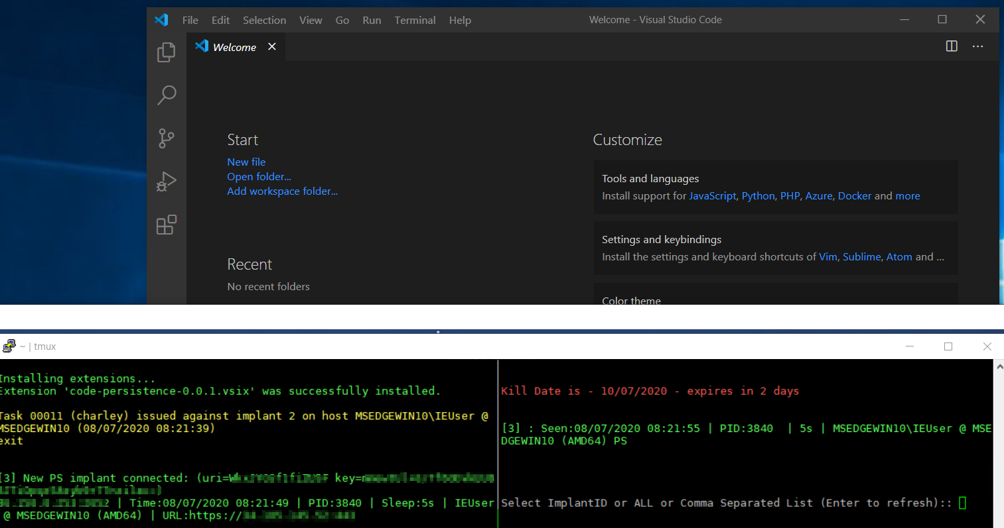
Task: Open the Source Control view icon
Action: click(x=166, y=138)
